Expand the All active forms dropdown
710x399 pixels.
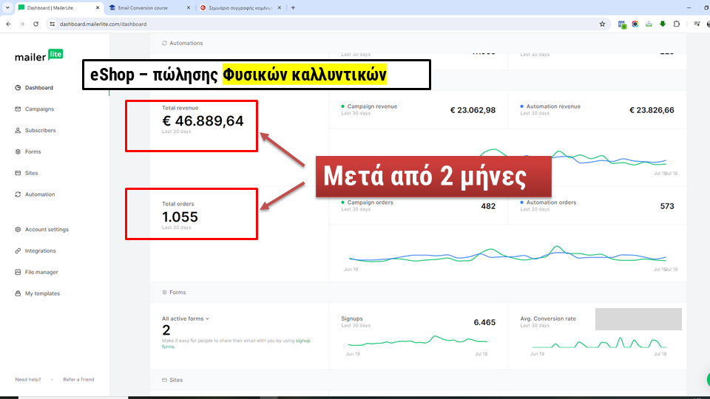pos(185,318)
